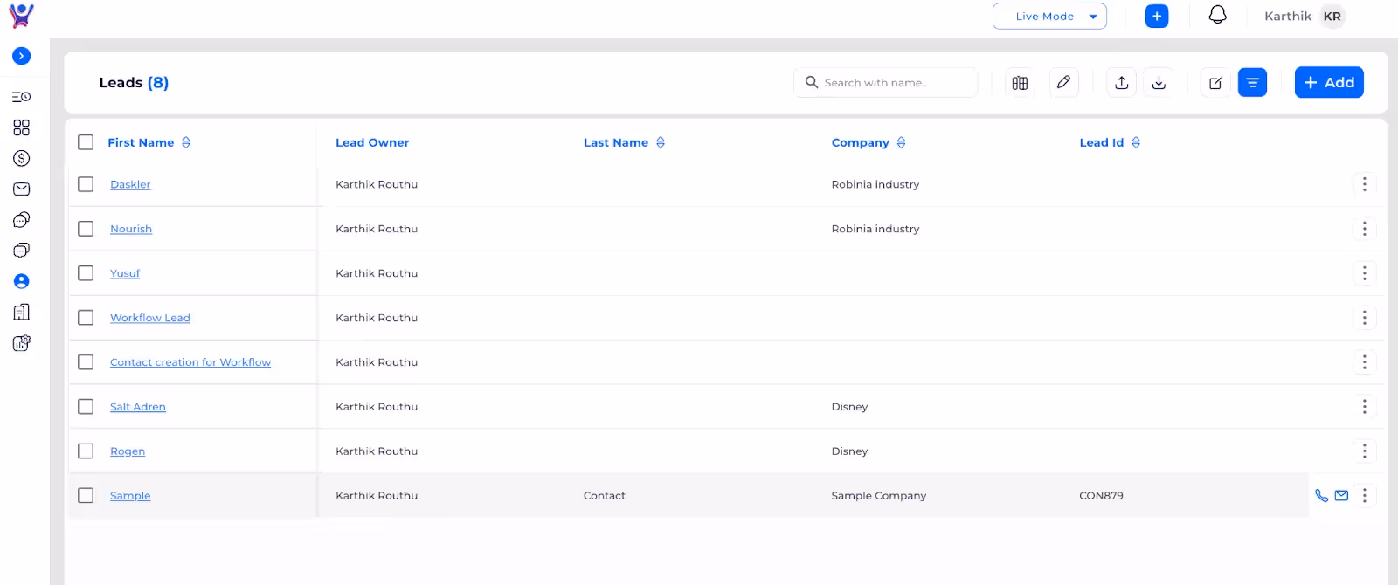Screen dimensions: 1398x585
Task: Open the Live Mode dropdown
Action: 1049,17
